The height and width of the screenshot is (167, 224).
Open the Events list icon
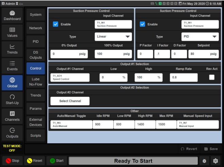12,63
